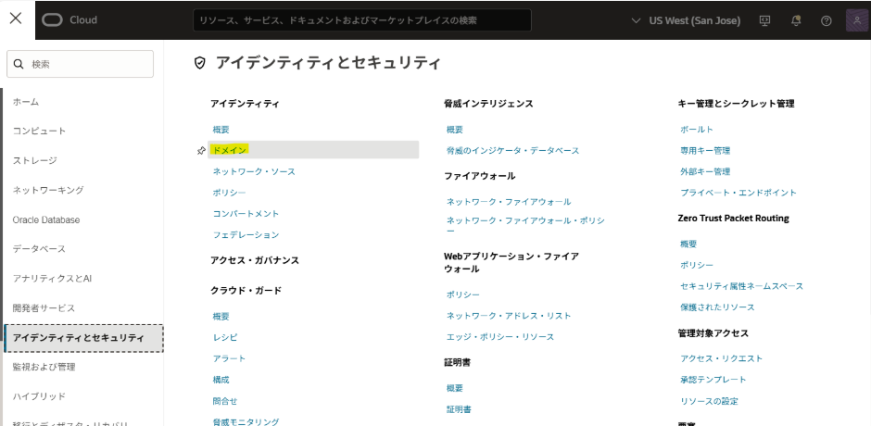Open ネットワーク・ファイアウォール・ポリシー link

pos(525,225)
